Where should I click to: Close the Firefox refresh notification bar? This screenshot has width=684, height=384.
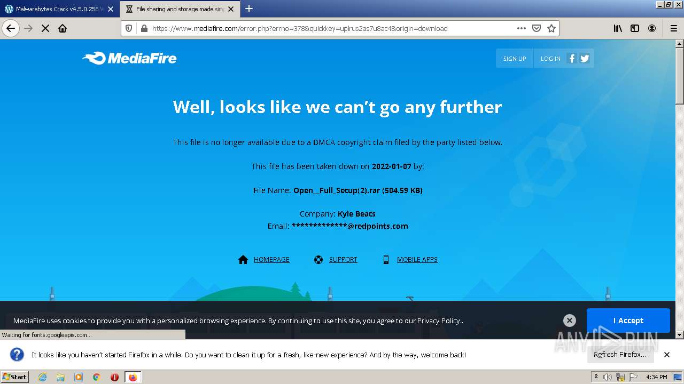tap(667, 355)
